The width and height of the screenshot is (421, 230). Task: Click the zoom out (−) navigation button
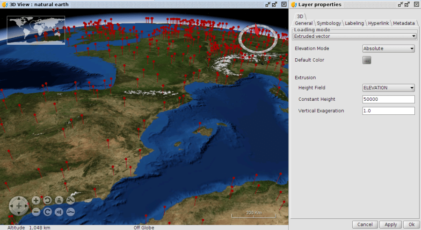tap(36, 212)
